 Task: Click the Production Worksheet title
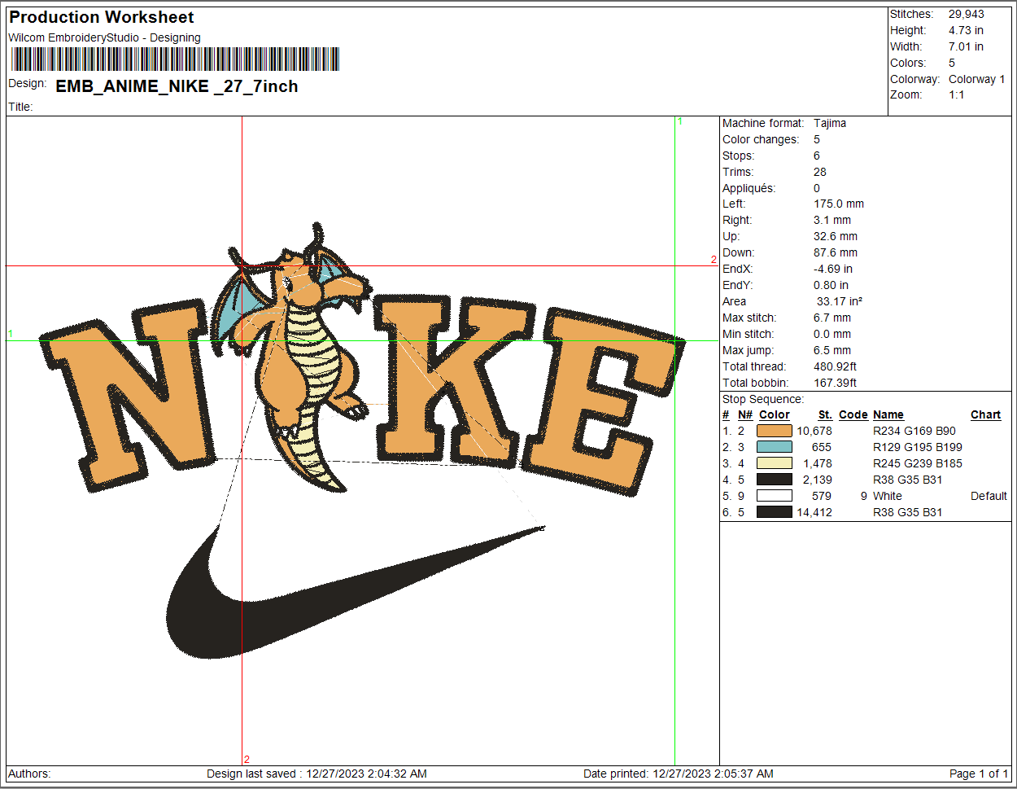point(102,17)
